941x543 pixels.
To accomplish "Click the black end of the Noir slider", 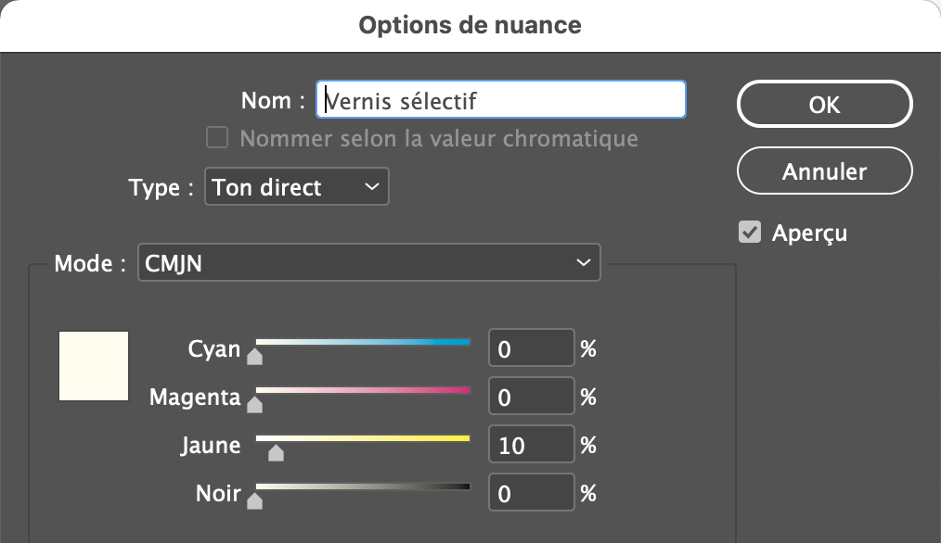I will pos(464,487).
